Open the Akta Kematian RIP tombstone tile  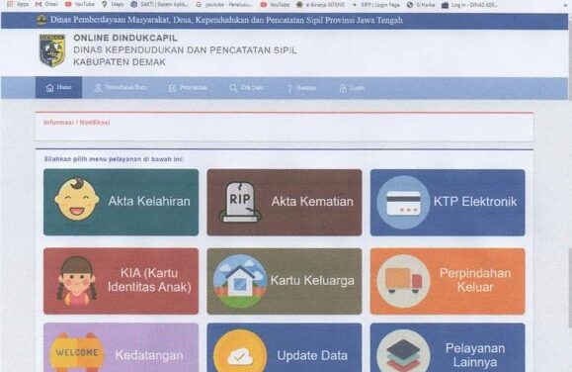(x=285, y=202)
